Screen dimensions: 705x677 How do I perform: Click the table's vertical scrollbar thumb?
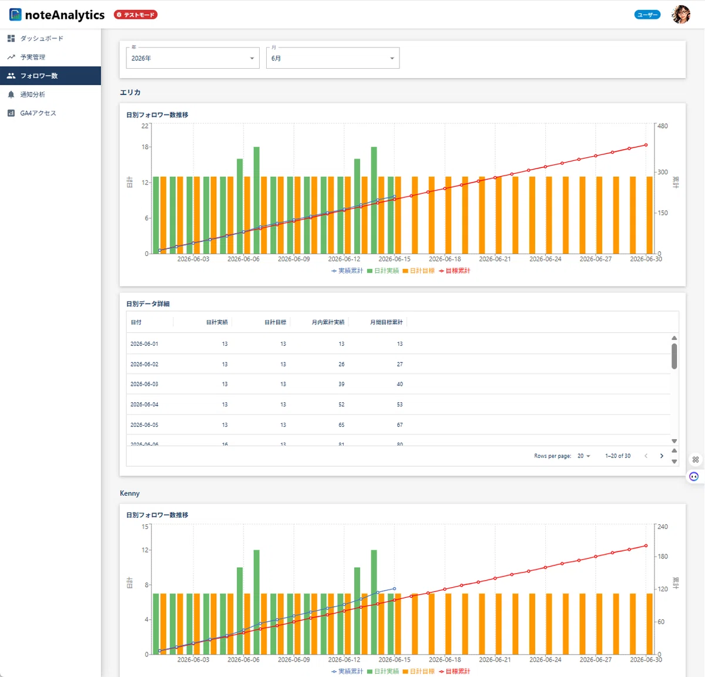pos(674,356)
